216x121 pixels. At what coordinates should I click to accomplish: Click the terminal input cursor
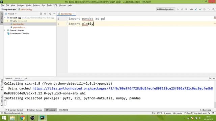coord(5,103)
